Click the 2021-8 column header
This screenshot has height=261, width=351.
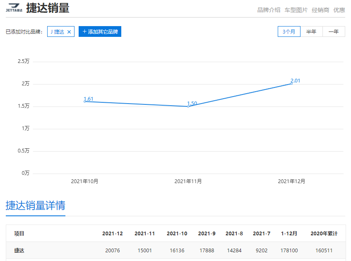[234, 233]
